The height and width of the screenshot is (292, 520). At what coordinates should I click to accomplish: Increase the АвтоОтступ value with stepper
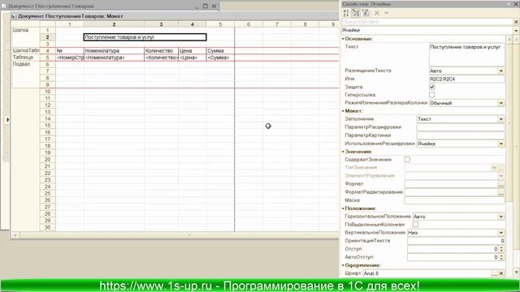pos(501,255)
